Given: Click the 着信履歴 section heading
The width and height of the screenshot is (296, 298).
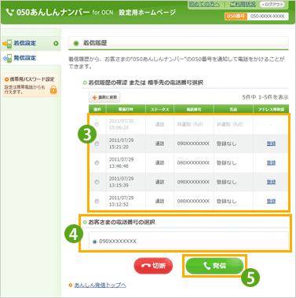Looking at the screenshot, I should click(95, 43).
